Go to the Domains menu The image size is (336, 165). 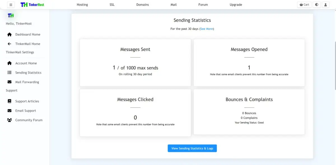[143, 5]
